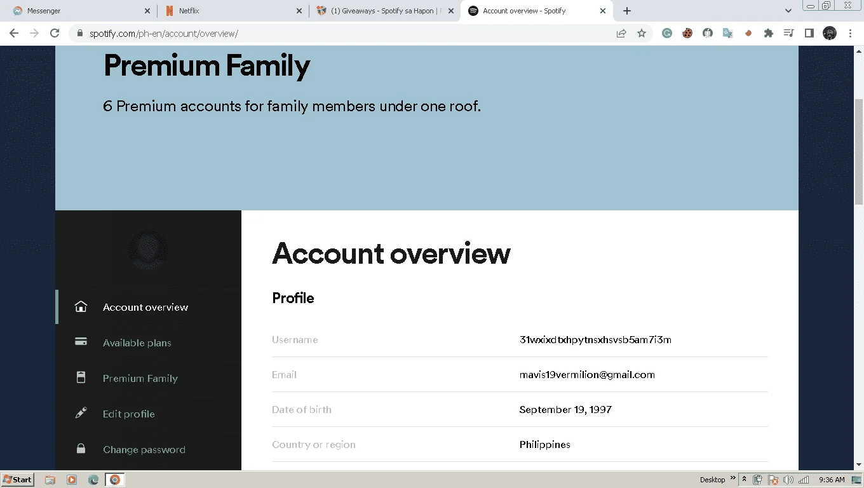The width and height of the screenshot is (864, 488).
Task: Open the media player taskbar icon
Action: (x=72, y=480)
